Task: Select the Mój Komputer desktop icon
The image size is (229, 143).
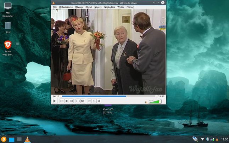Action: click(8, 10)
